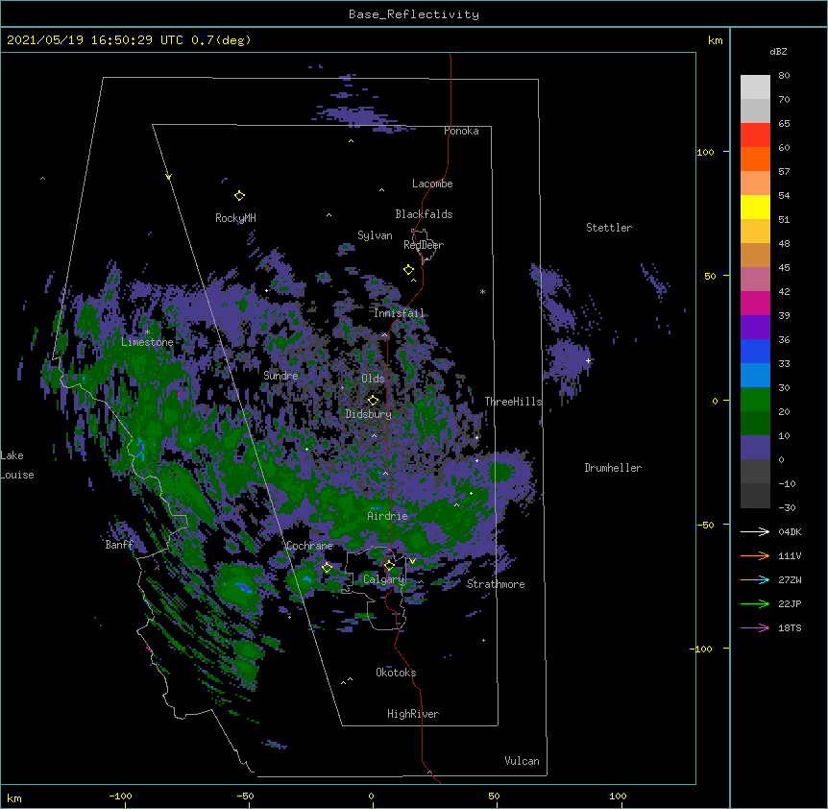Pick the yellow 51–54 dBZ color band
The width and height of the screenshot is (828, 809).
755,208
